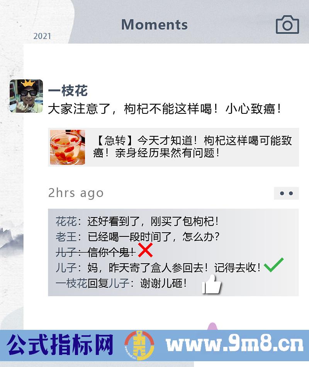The width and height of the screenshot is (309, 367).
Task: Click the profile avatar with crown
Action: click(x=26, y=96)
